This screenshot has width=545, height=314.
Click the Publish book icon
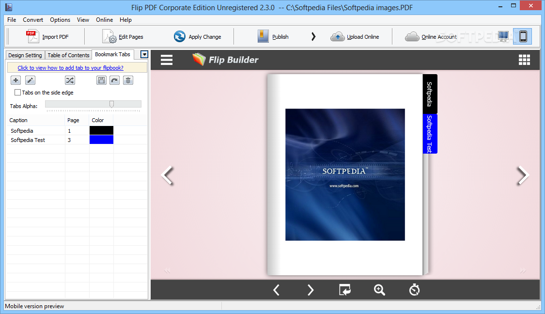[x=263, y=36]
